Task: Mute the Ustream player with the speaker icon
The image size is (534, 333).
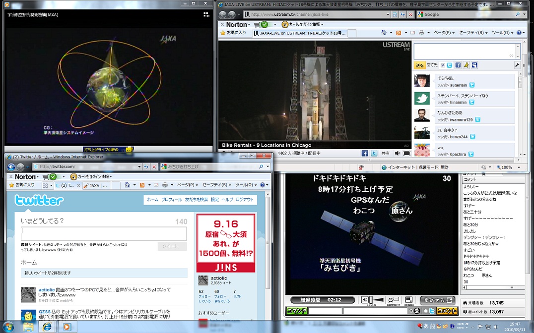Action: click(x=397, y=154)
